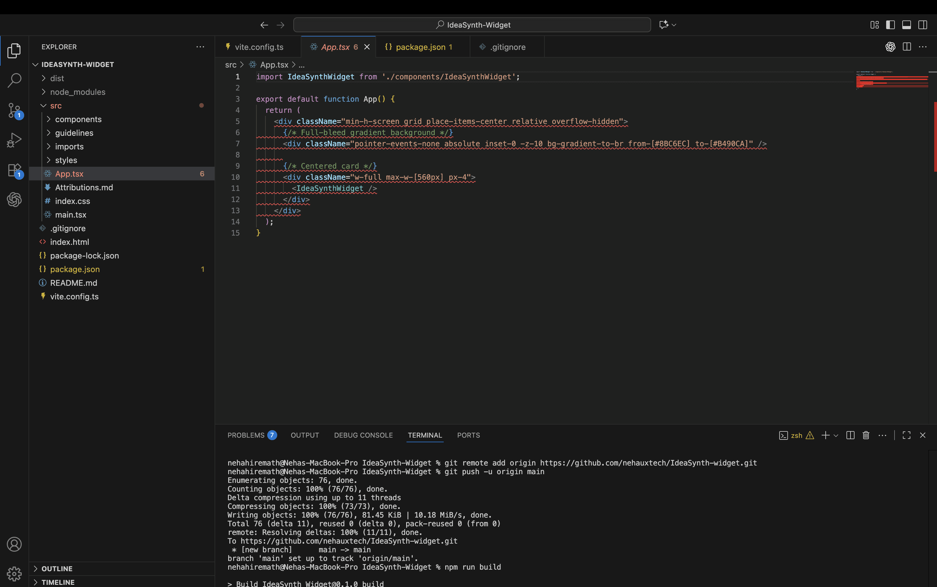Open new terminal launch profile dropdown
This screenshot has height=587, width=937.
coord(836,435)
